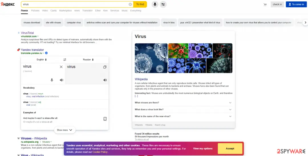Open the large white virus image

click(x=151, y=58)
